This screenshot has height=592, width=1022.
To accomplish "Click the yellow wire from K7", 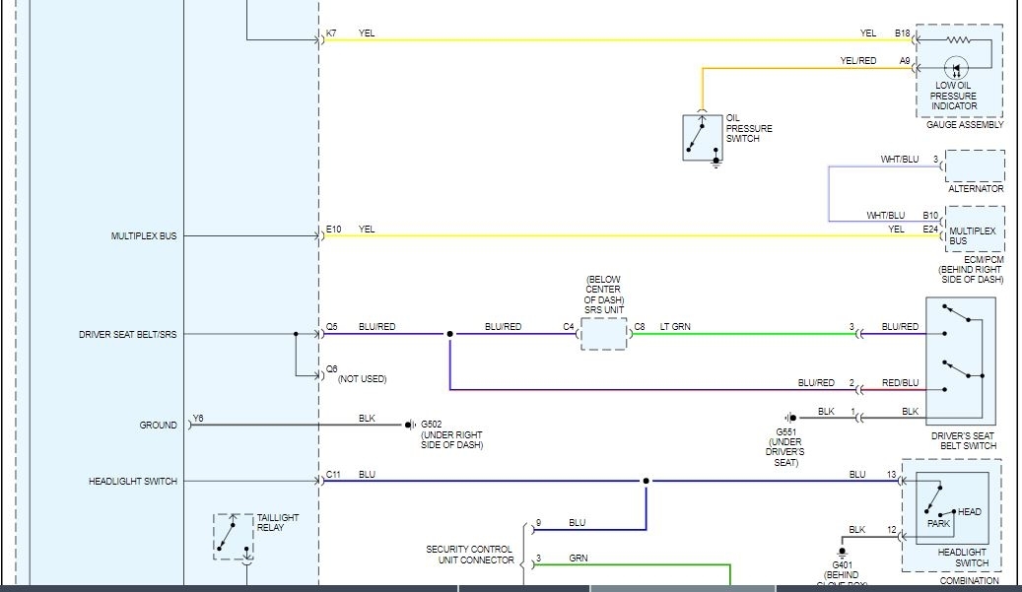I will click(618, 39).
